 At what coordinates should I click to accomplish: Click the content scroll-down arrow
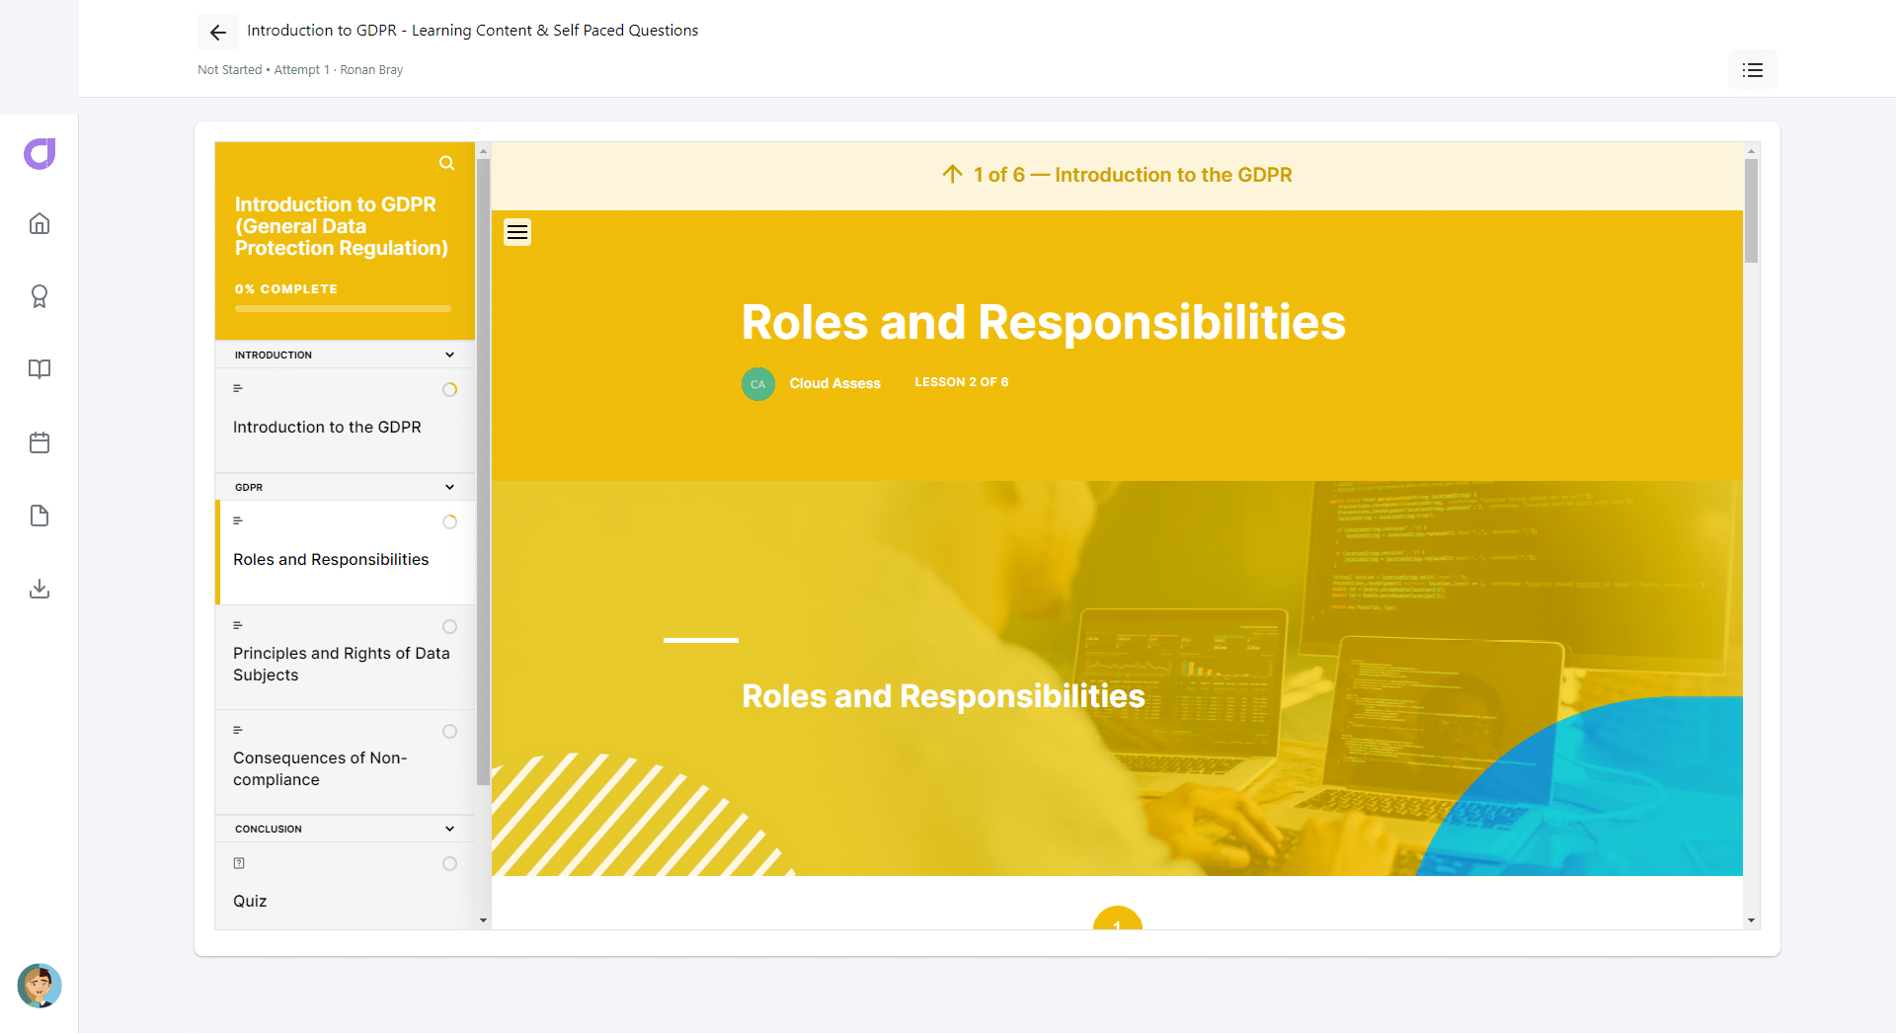(x=1751, y=920)
